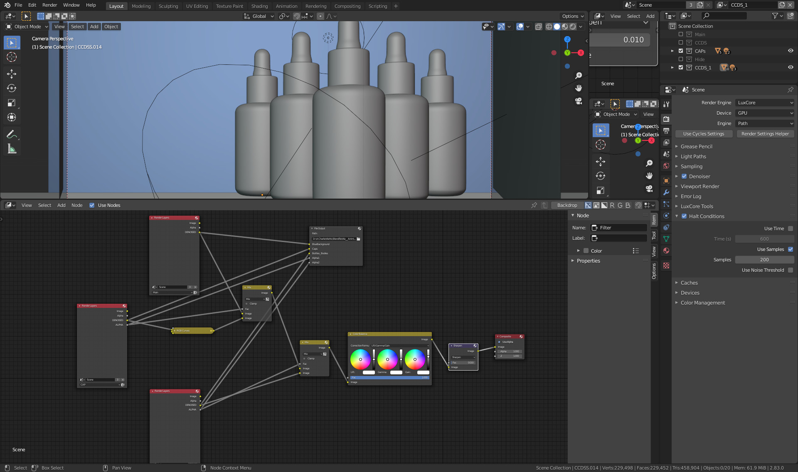Image resolution: width=798 pixels, height=472 pixels.
Task: Expand the Sampling panel
Action: click(691, 166)
